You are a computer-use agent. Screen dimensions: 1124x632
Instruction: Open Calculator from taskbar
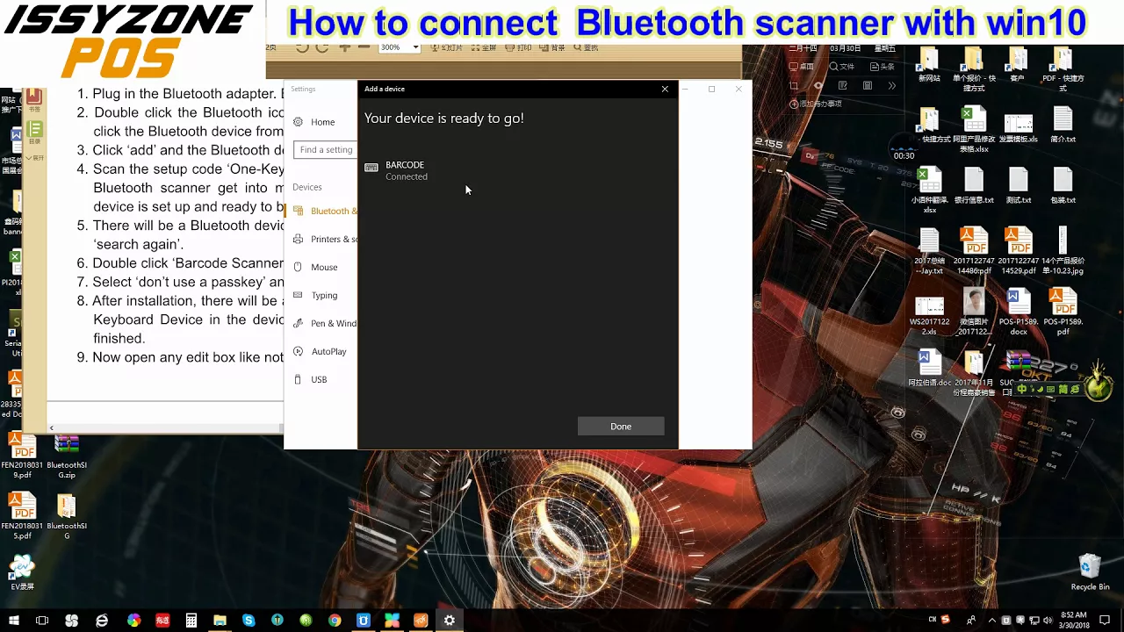[191, 621]
